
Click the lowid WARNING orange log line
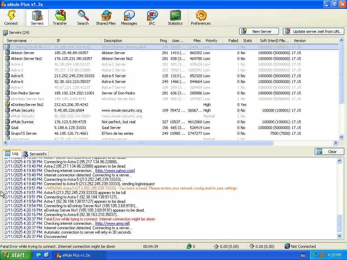pyautogui.click(x=141, y=188)
